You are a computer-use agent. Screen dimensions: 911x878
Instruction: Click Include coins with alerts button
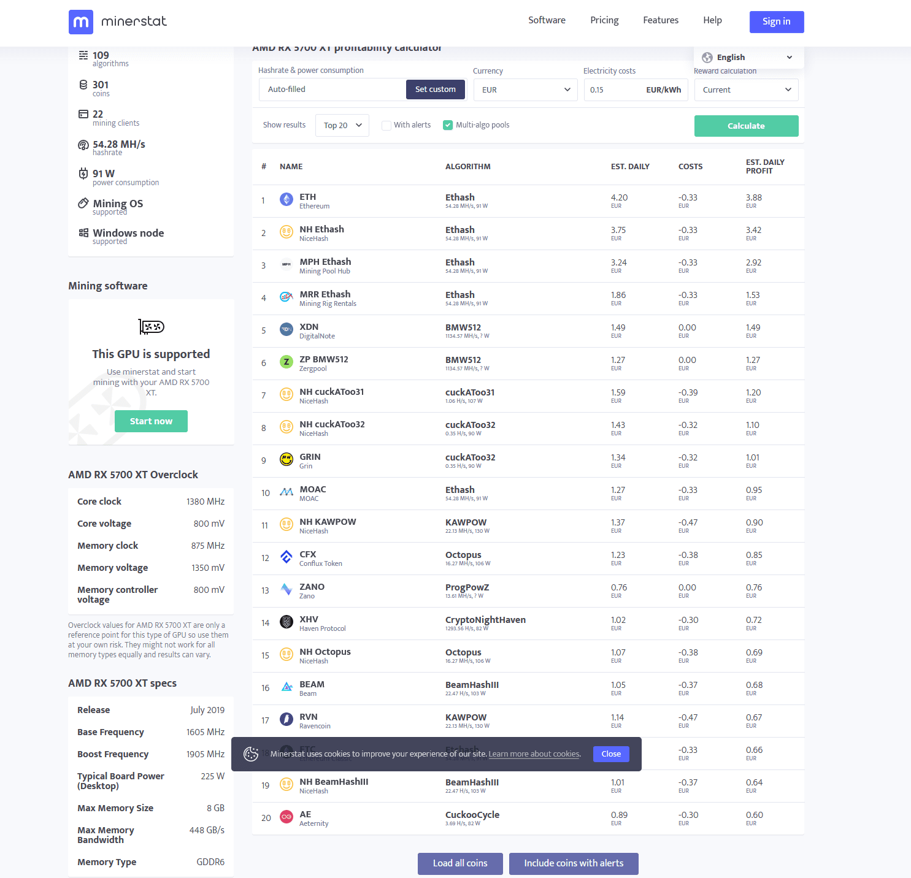point(574,863)
